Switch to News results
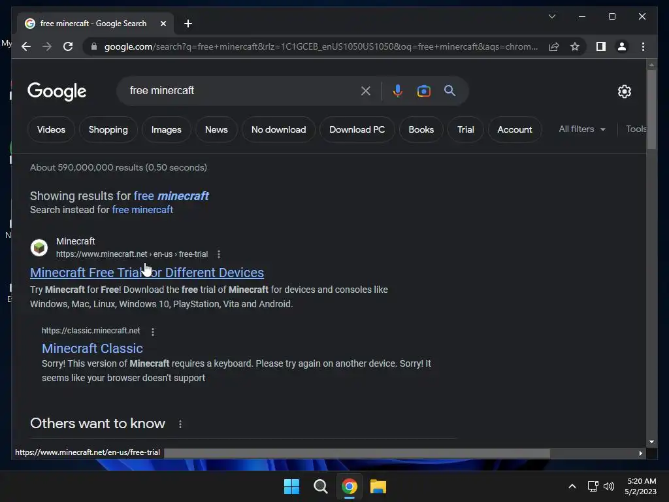The height and width of the screenshot is (502, 669). pos(216,129)
